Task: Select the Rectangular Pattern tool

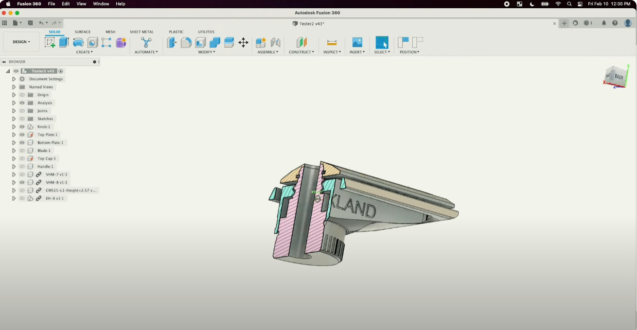Action: click(x=106, y=43)
